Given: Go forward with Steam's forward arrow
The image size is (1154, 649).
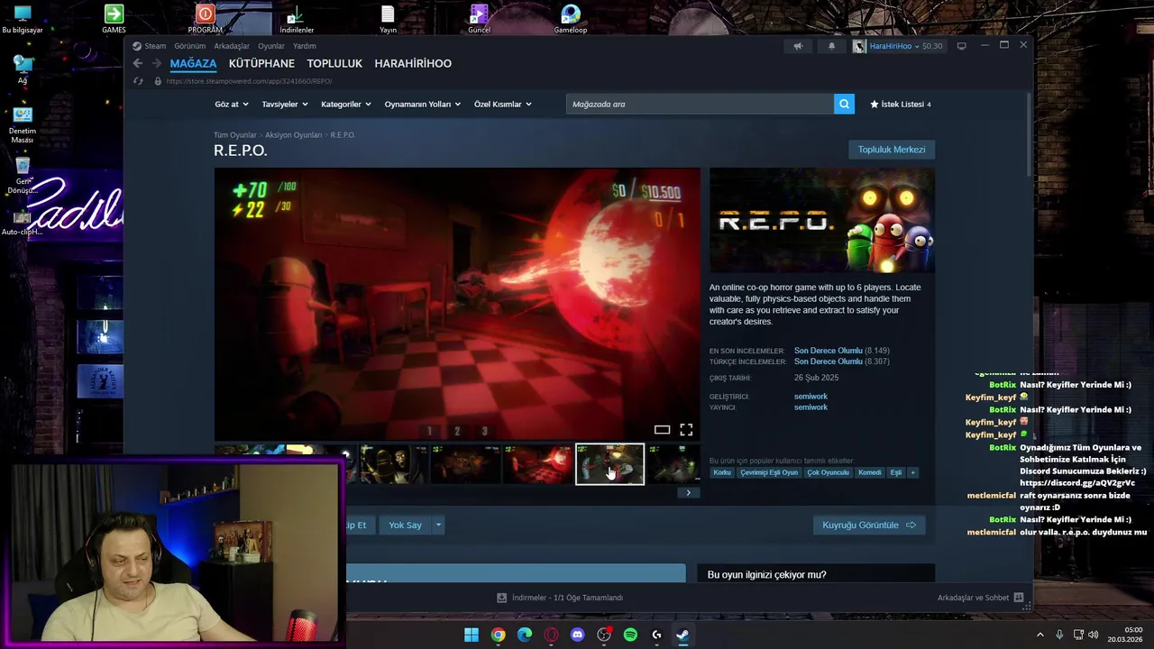Looking at the screenshot, I should [156, 63].
